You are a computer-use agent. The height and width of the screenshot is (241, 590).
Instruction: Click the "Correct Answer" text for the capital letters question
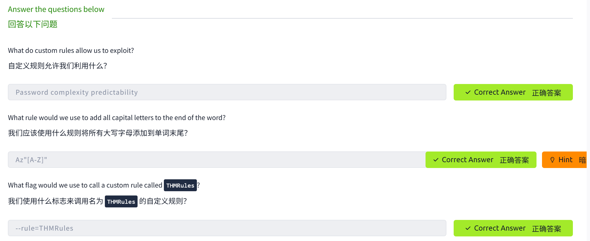coord(467,160)
